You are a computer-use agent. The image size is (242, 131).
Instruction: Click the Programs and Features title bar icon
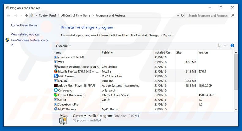[7, 8]
